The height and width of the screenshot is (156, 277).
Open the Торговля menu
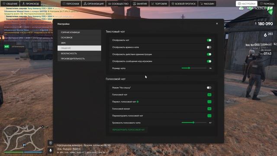(159, 3)
